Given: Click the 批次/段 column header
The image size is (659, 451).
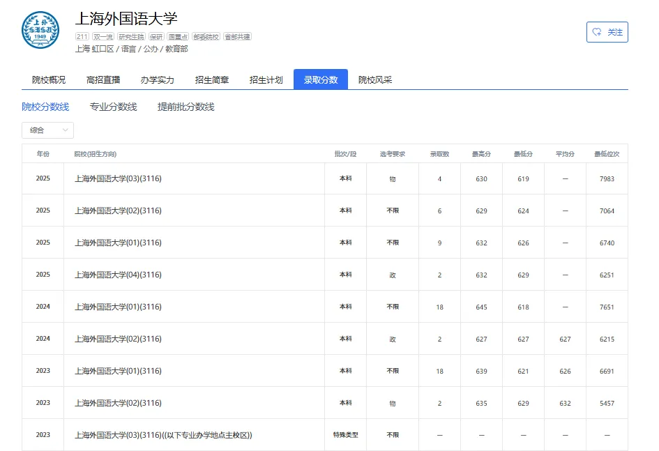Looking at the screenshot, I should (x=345, y=154).
